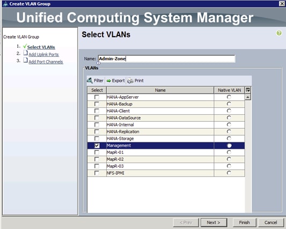Set MapR-02 as native VLAN
The width and height of the screenshot is (286, 229).
229,159
